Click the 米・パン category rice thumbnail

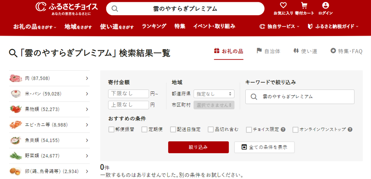coord(16,94)
